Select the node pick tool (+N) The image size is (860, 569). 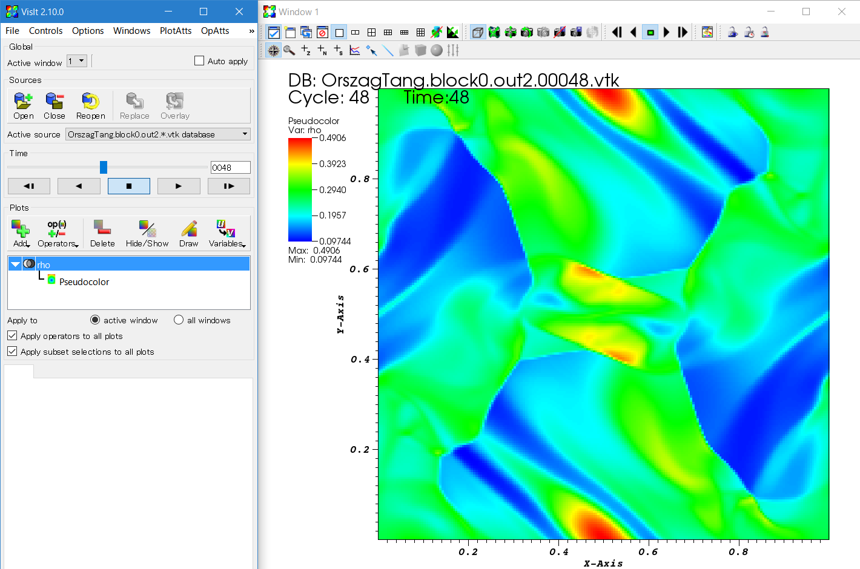[322, 50]
